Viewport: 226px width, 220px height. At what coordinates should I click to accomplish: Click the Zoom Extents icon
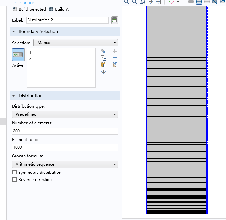[158, 2]
